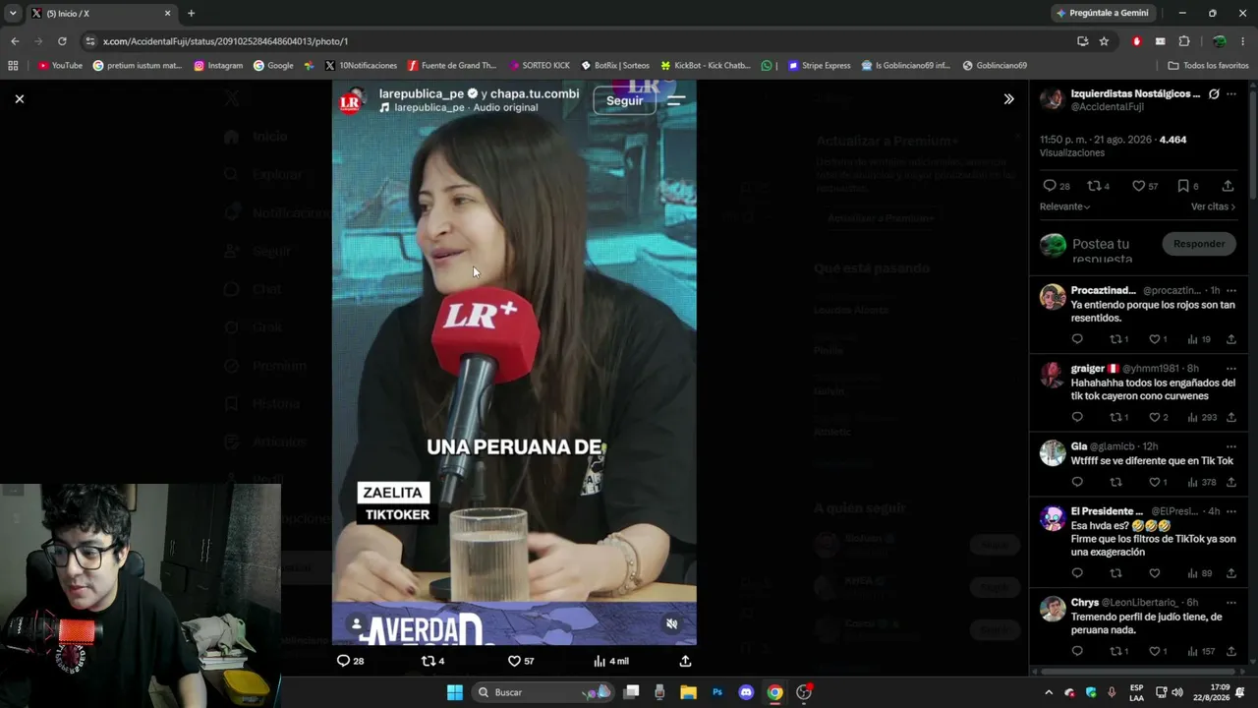Open the Ver citas link
This screenshot has width=1258, height=708.
[x=1213, y=206]
